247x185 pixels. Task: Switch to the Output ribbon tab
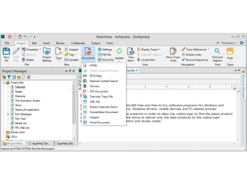click(x=95, y=43)
